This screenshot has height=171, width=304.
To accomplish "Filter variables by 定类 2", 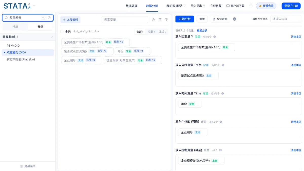I will [163, 32].
